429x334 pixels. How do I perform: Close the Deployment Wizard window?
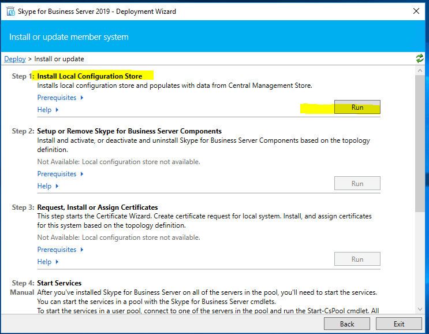click(416, 11)
